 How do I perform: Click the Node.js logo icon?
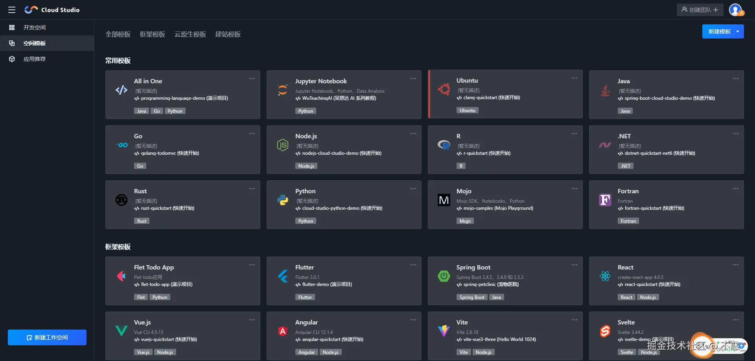283,145
